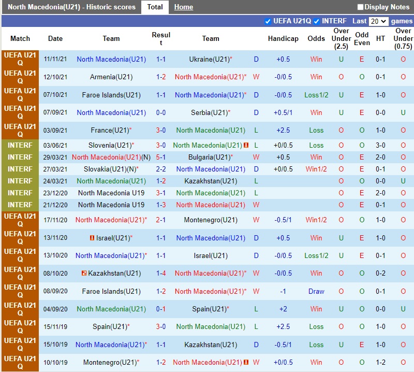Click the Over Under (2.5) column header
The image size is (414, 372).
(341, 39)
